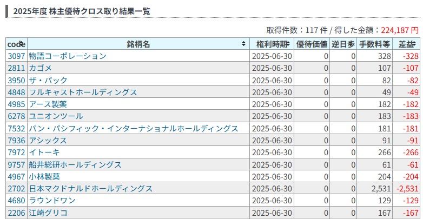The image size is (423, 219).
Task: Open stock code 2702 link
Action: [16, 189]
